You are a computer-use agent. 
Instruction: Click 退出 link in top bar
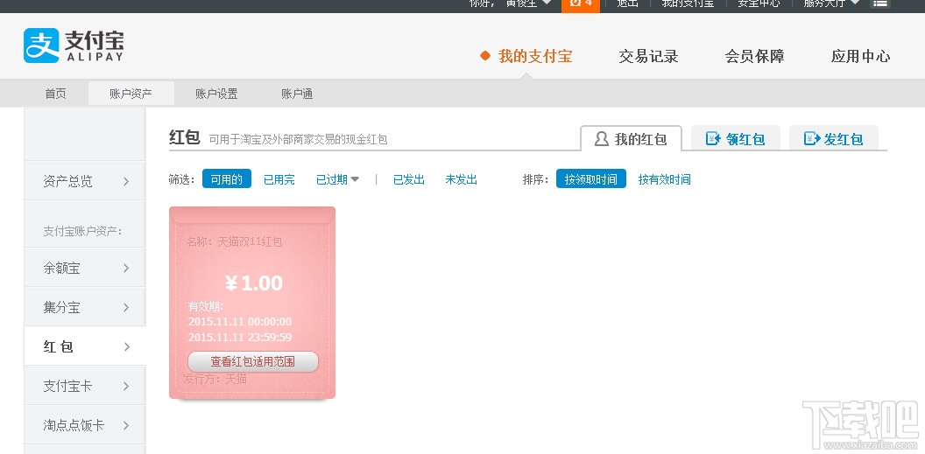tap(626, 3)
